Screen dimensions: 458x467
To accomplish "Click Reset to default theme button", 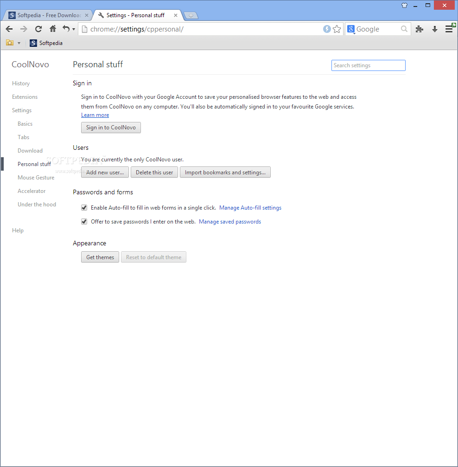I will (153, 257).
